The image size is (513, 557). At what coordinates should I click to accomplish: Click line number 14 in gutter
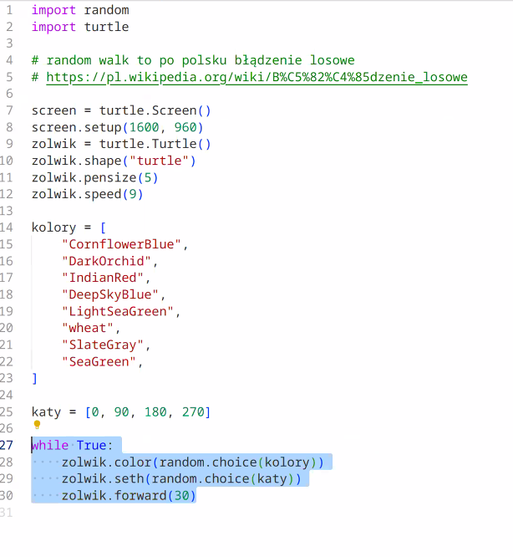7,227
